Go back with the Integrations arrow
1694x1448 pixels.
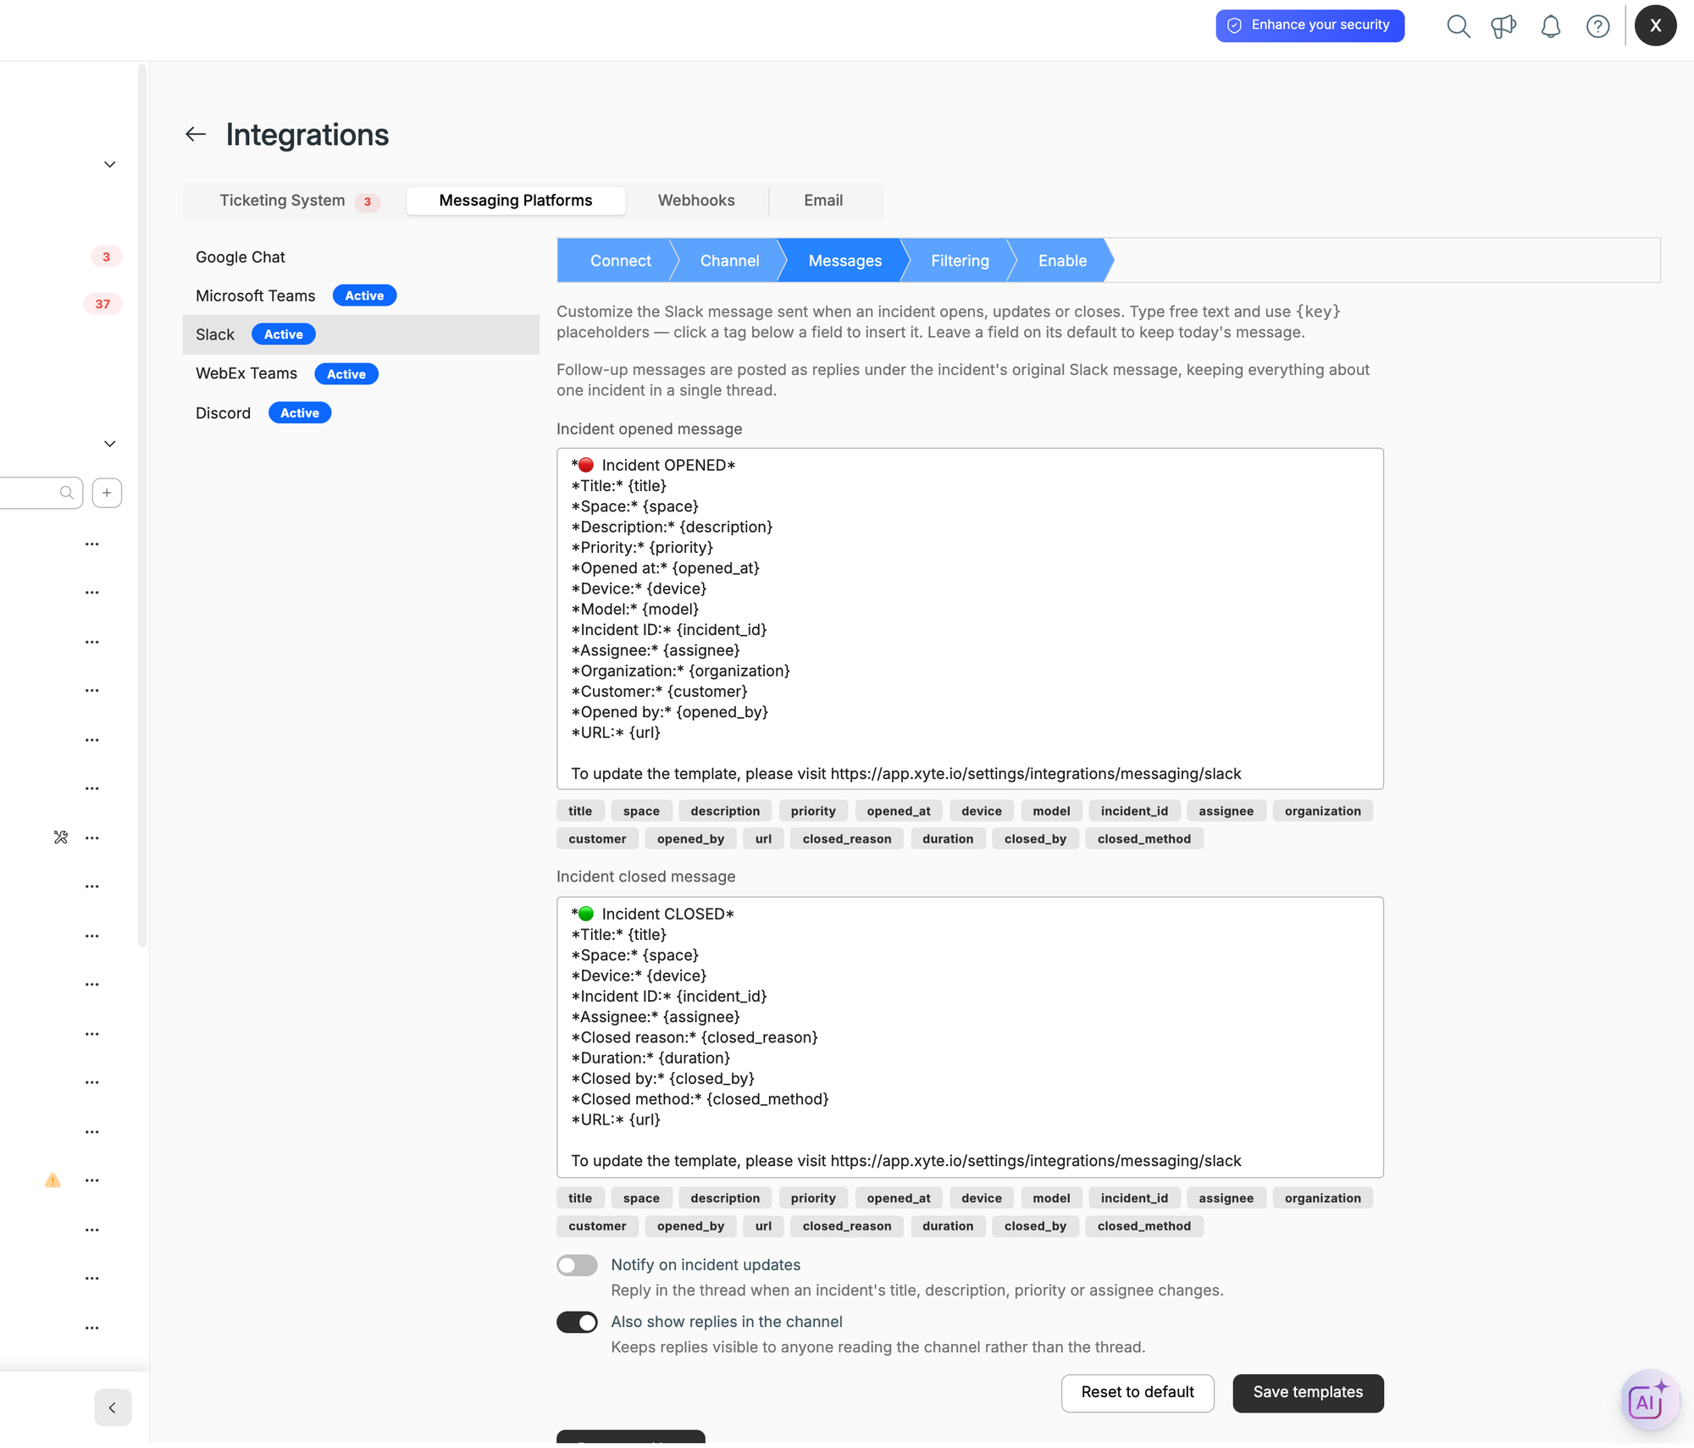[196, 134]
